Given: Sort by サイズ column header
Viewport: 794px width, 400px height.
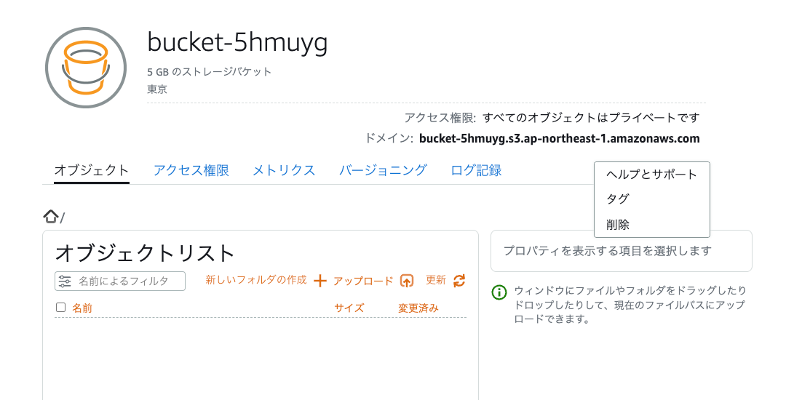Looking at the screenshot, I should click(349, 308).
